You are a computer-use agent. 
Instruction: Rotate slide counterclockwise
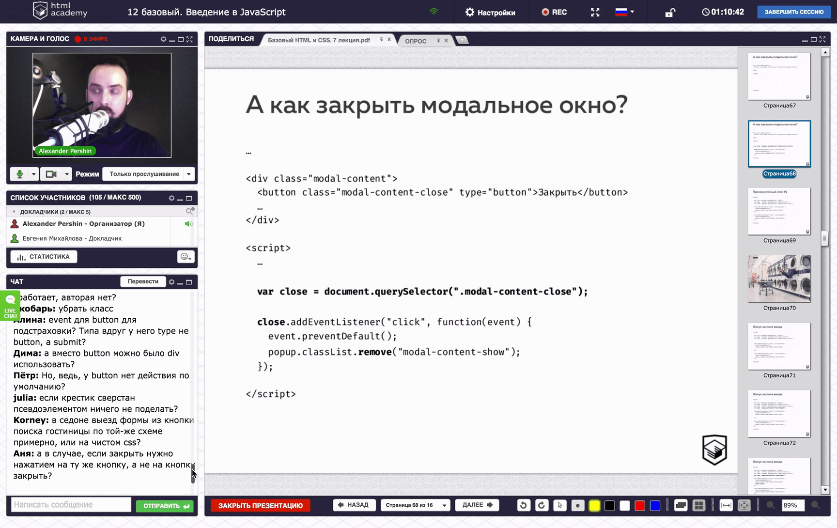(x=524, y=505)
